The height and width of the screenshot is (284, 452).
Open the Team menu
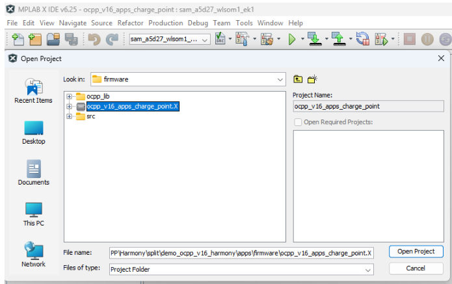(x=222, y=23)
